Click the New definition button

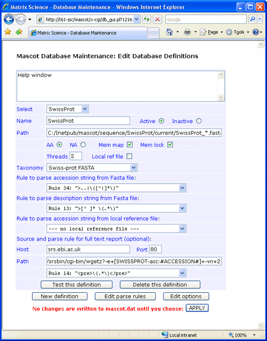[x=59, y=296]
